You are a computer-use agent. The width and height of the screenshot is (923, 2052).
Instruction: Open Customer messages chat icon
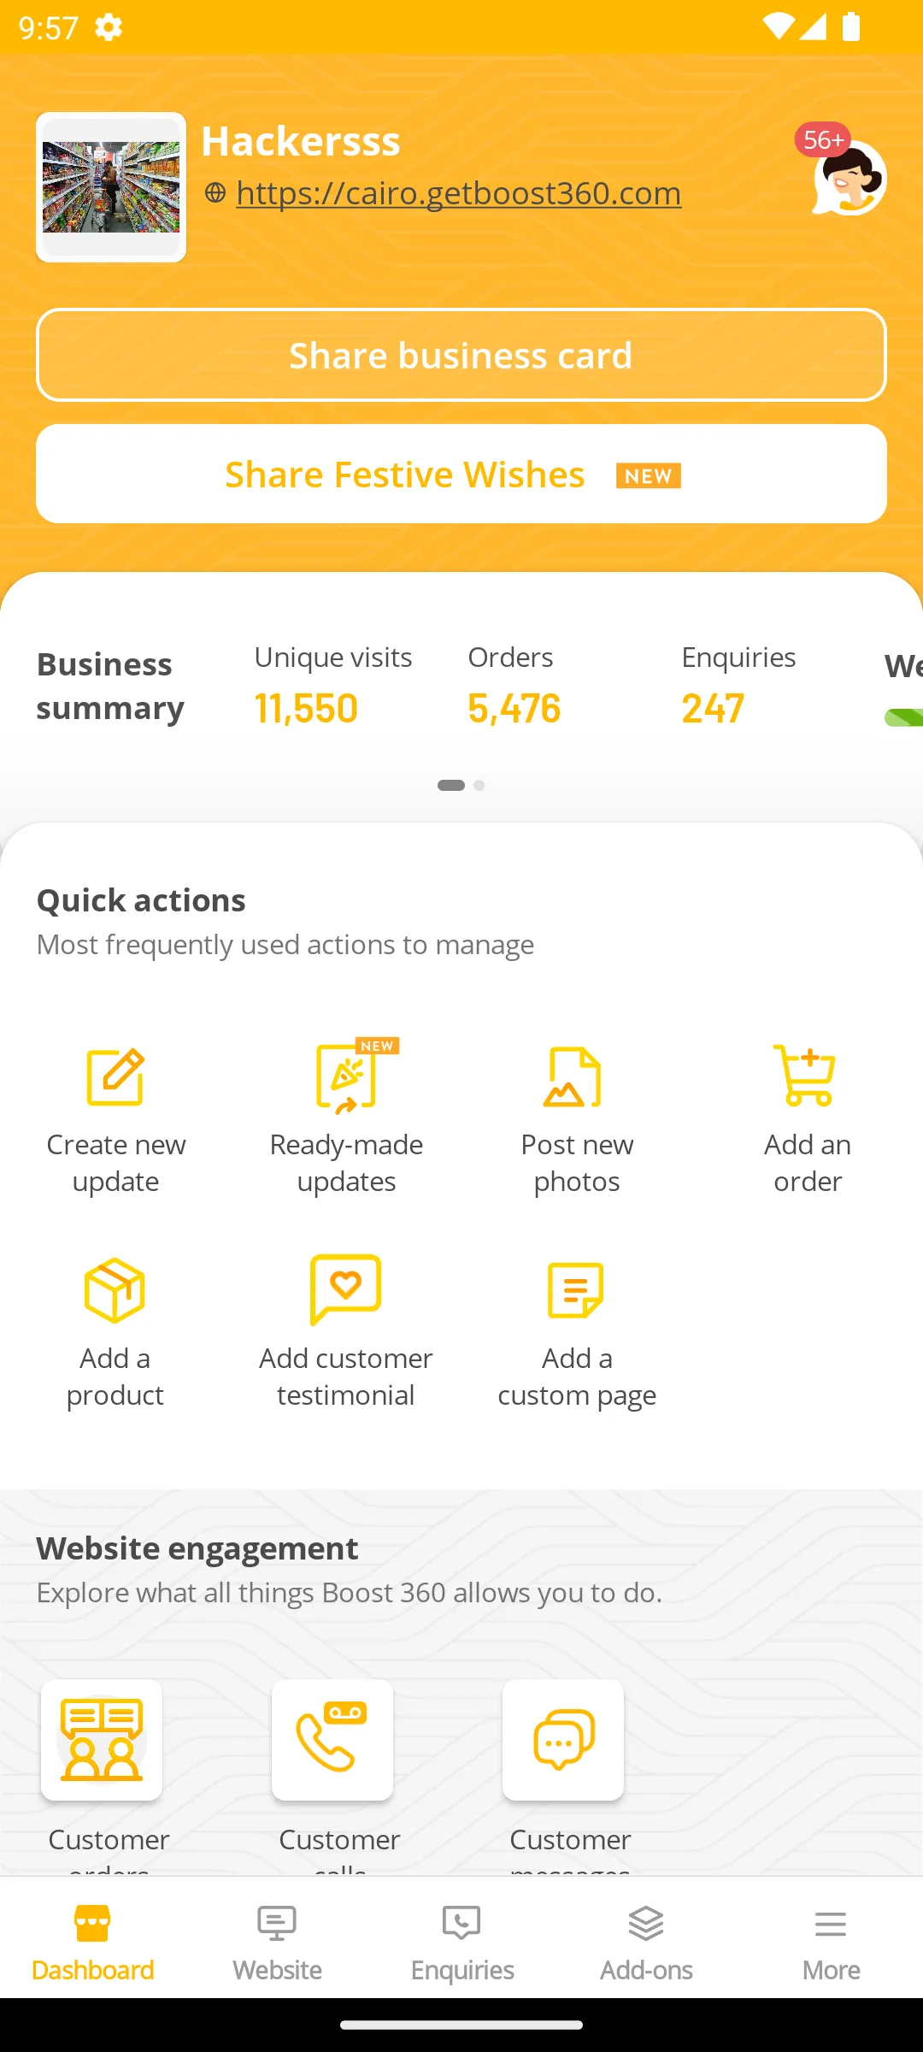pyautogui.click(x=563, y=1742)
